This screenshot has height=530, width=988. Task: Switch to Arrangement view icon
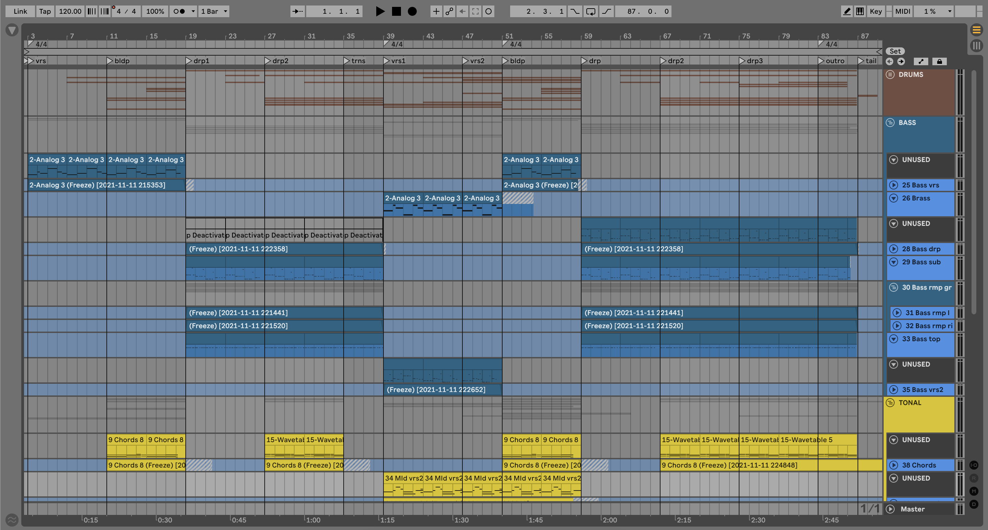[976, 30]
